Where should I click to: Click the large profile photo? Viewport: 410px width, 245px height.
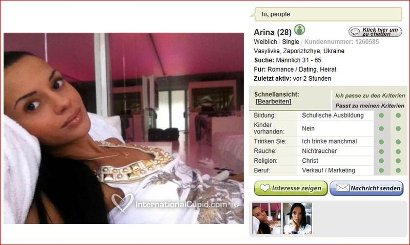[124, 128]
